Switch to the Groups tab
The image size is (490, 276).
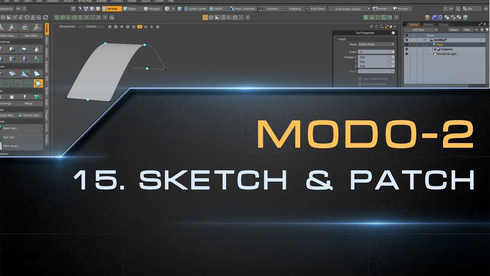[443, 25]
